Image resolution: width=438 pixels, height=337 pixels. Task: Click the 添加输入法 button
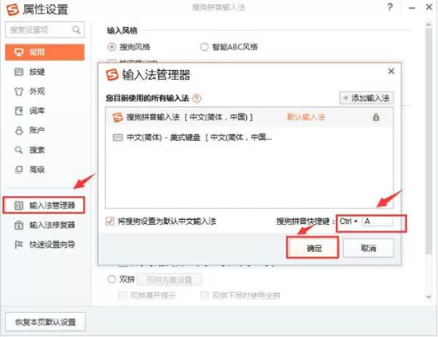366,98
